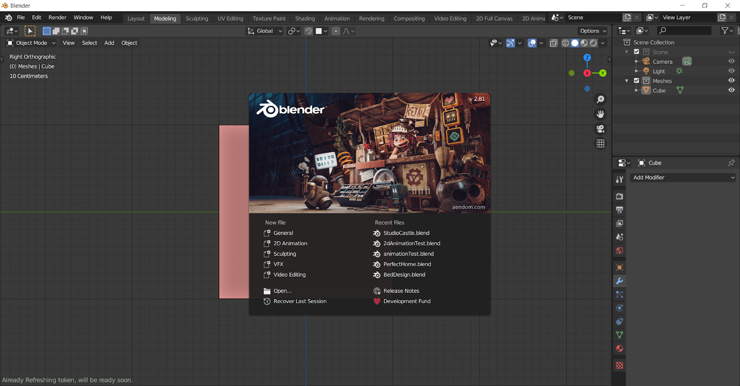
Task: Select the Tweak select tool arrow
Action: point(30,31)
